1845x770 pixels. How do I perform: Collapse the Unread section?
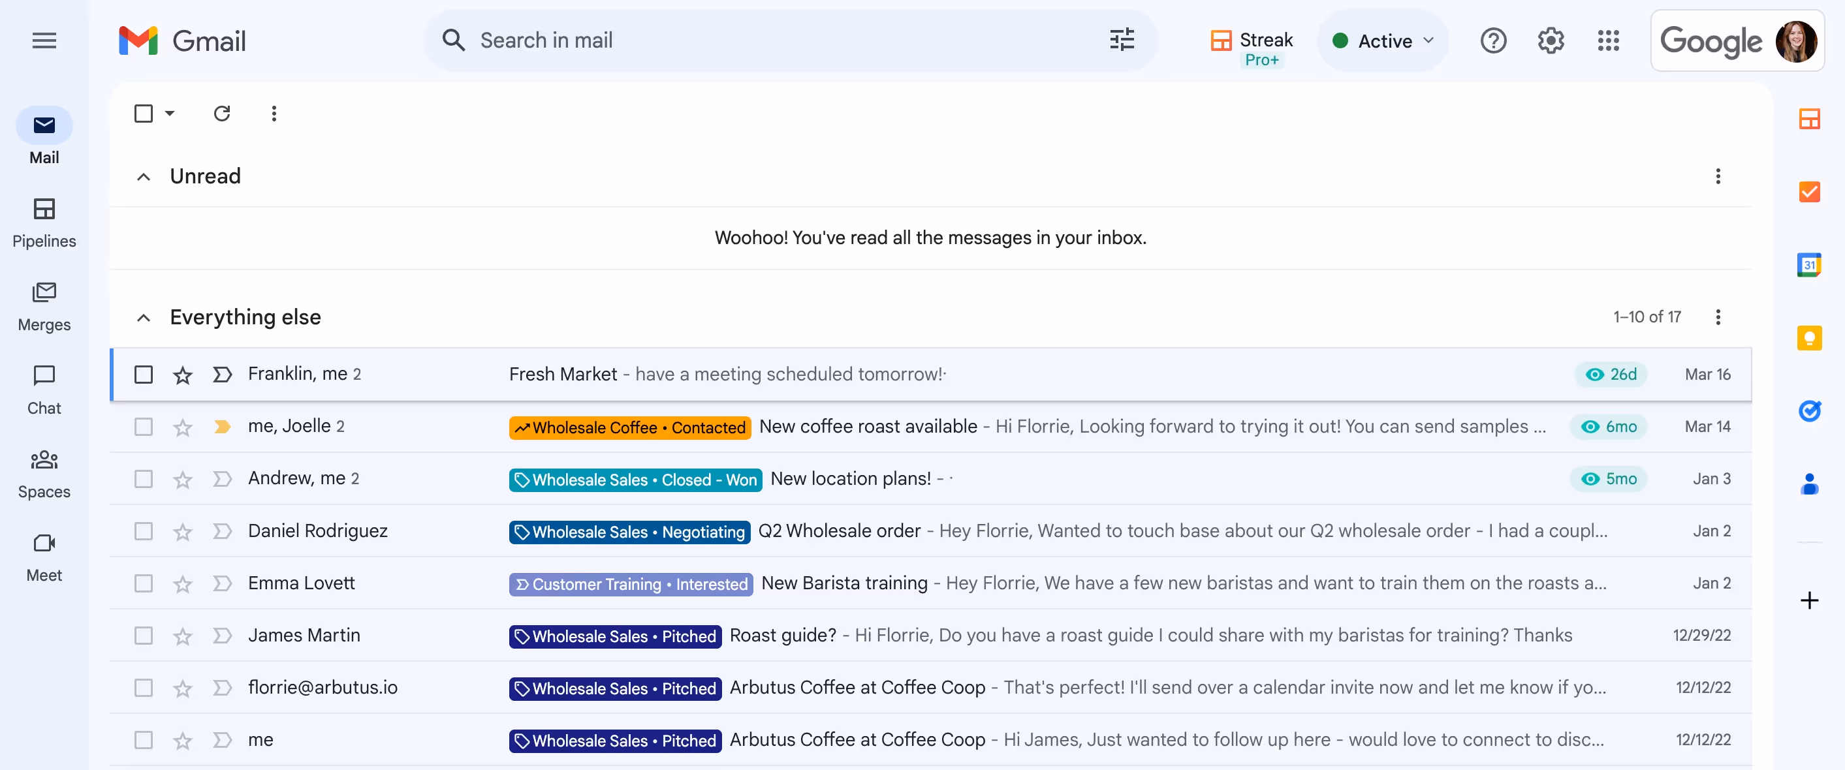click(x=143, y=177)
